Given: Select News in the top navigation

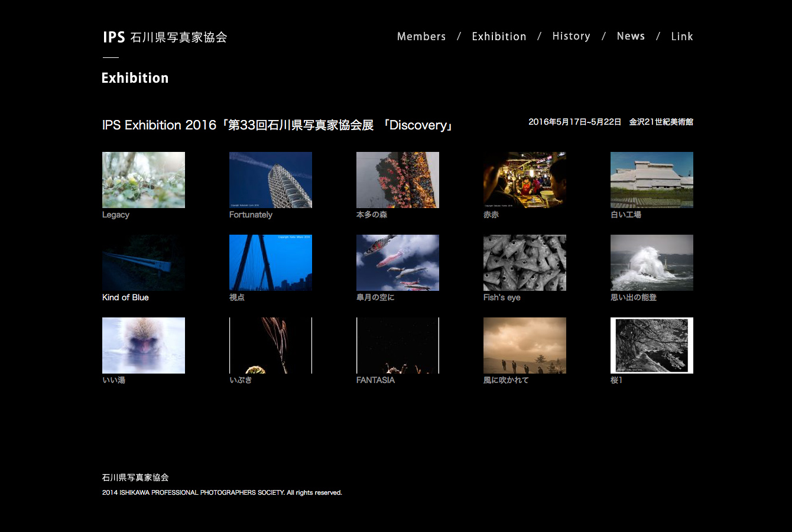Looking at the screenshot, I should [631, 37].
